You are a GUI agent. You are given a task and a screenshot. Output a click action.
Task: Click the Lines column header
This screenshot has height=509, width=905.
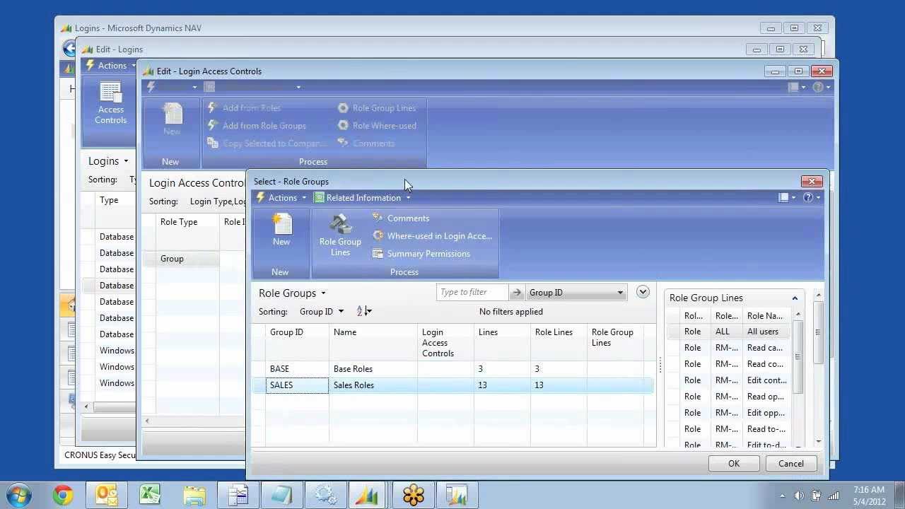(502, 343)
